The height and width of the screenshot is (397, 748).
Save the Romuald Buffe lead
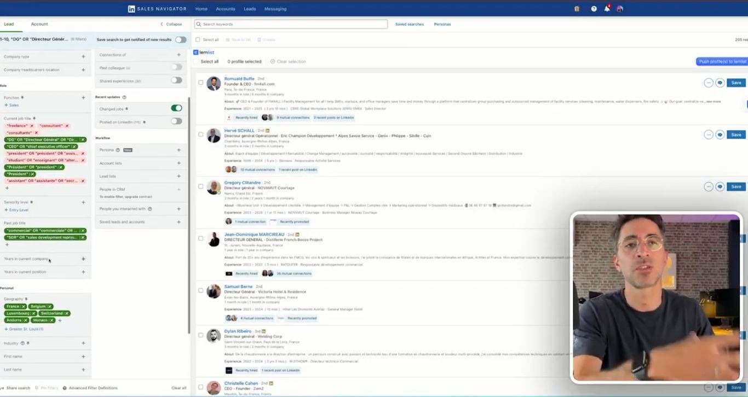736,83
